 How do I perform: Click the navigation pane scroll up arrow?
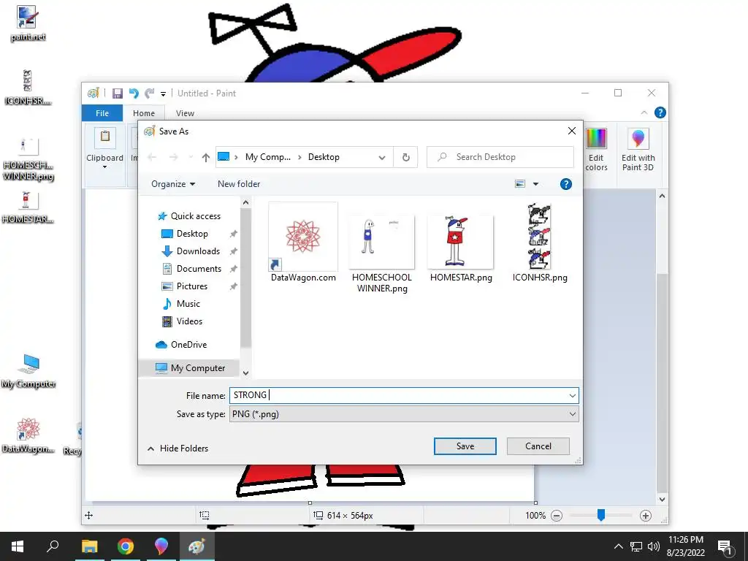pos(245,203)
